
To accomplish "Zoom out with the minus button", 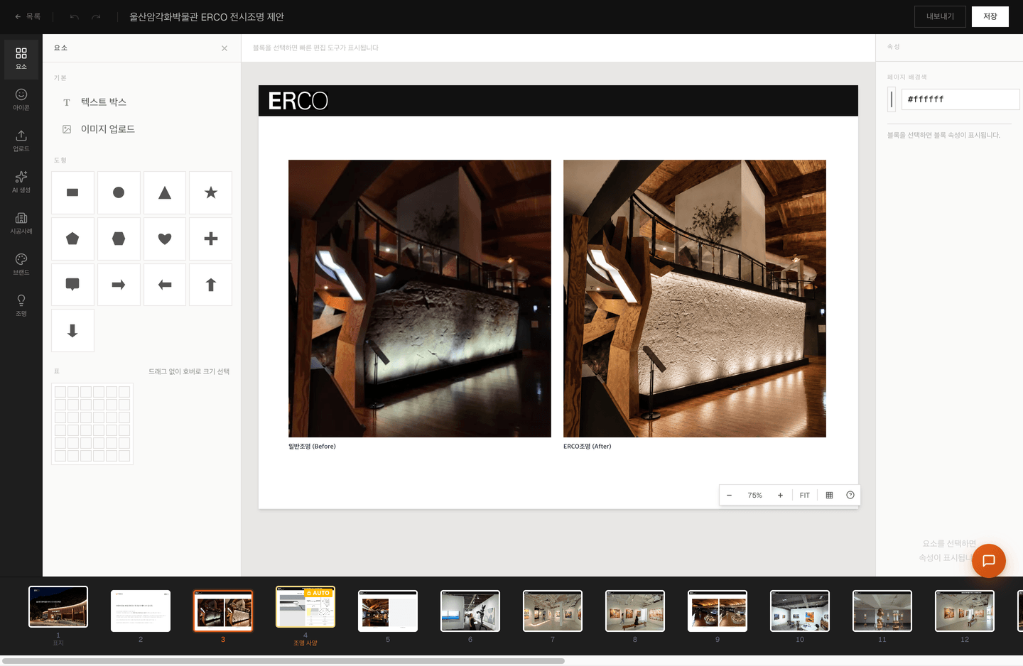I will coord(729,496).
